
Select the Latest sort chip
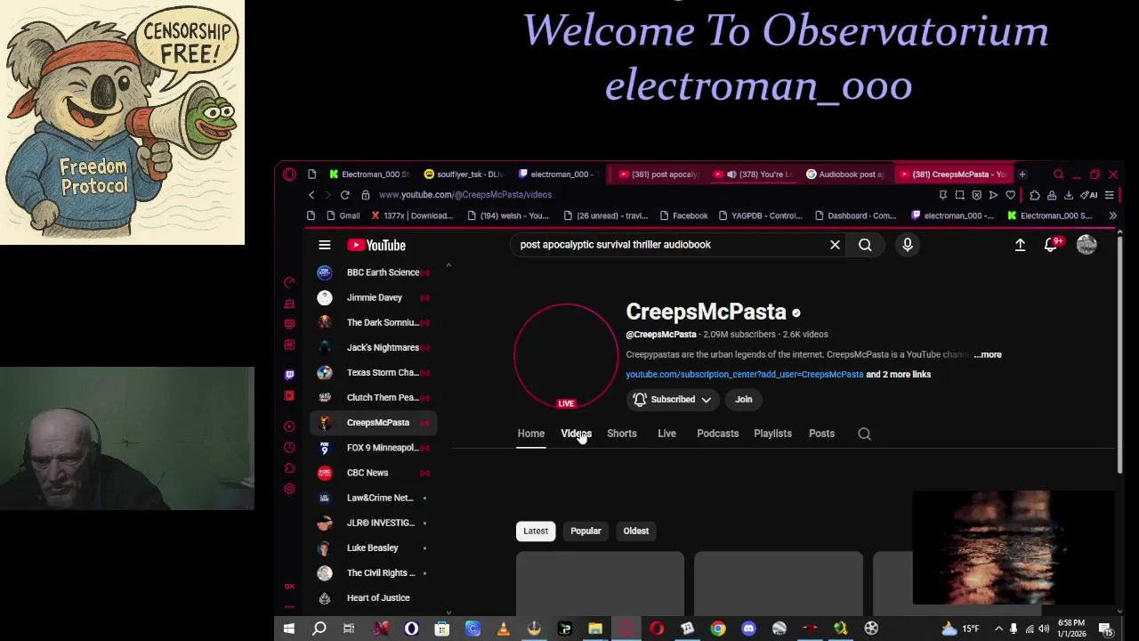(x=536, y=531)
